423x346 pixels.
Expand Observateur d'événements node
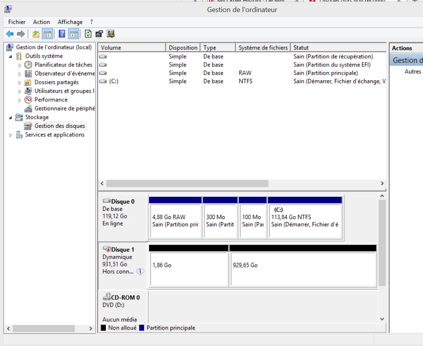pyautogui.click(x=19, y=74)
